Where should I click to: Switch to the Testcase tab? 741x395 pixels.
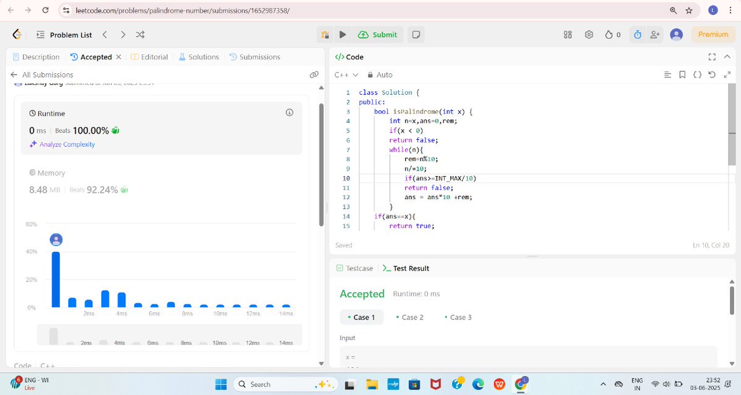click(355, 268)
